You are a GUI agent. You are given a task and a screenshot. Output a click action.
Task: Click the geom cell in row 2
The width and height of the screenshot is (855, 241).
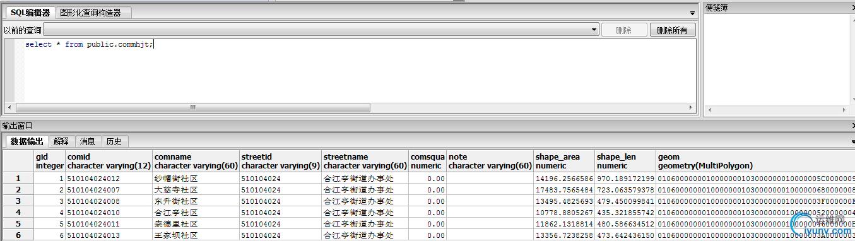755,189
